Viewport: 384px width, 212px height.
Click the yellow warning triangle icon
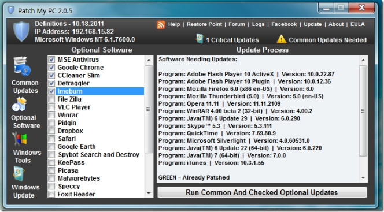[282, 39]
